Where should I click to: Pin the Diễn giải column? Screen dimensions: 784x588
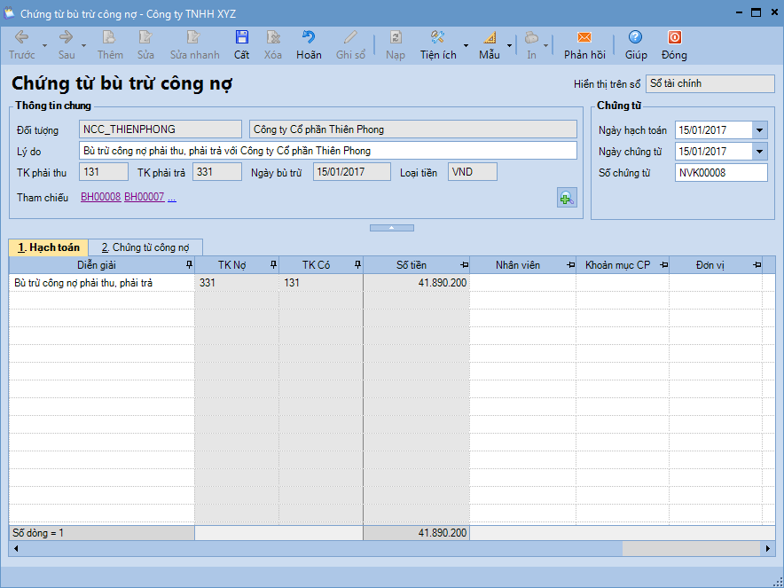(188, 265)
